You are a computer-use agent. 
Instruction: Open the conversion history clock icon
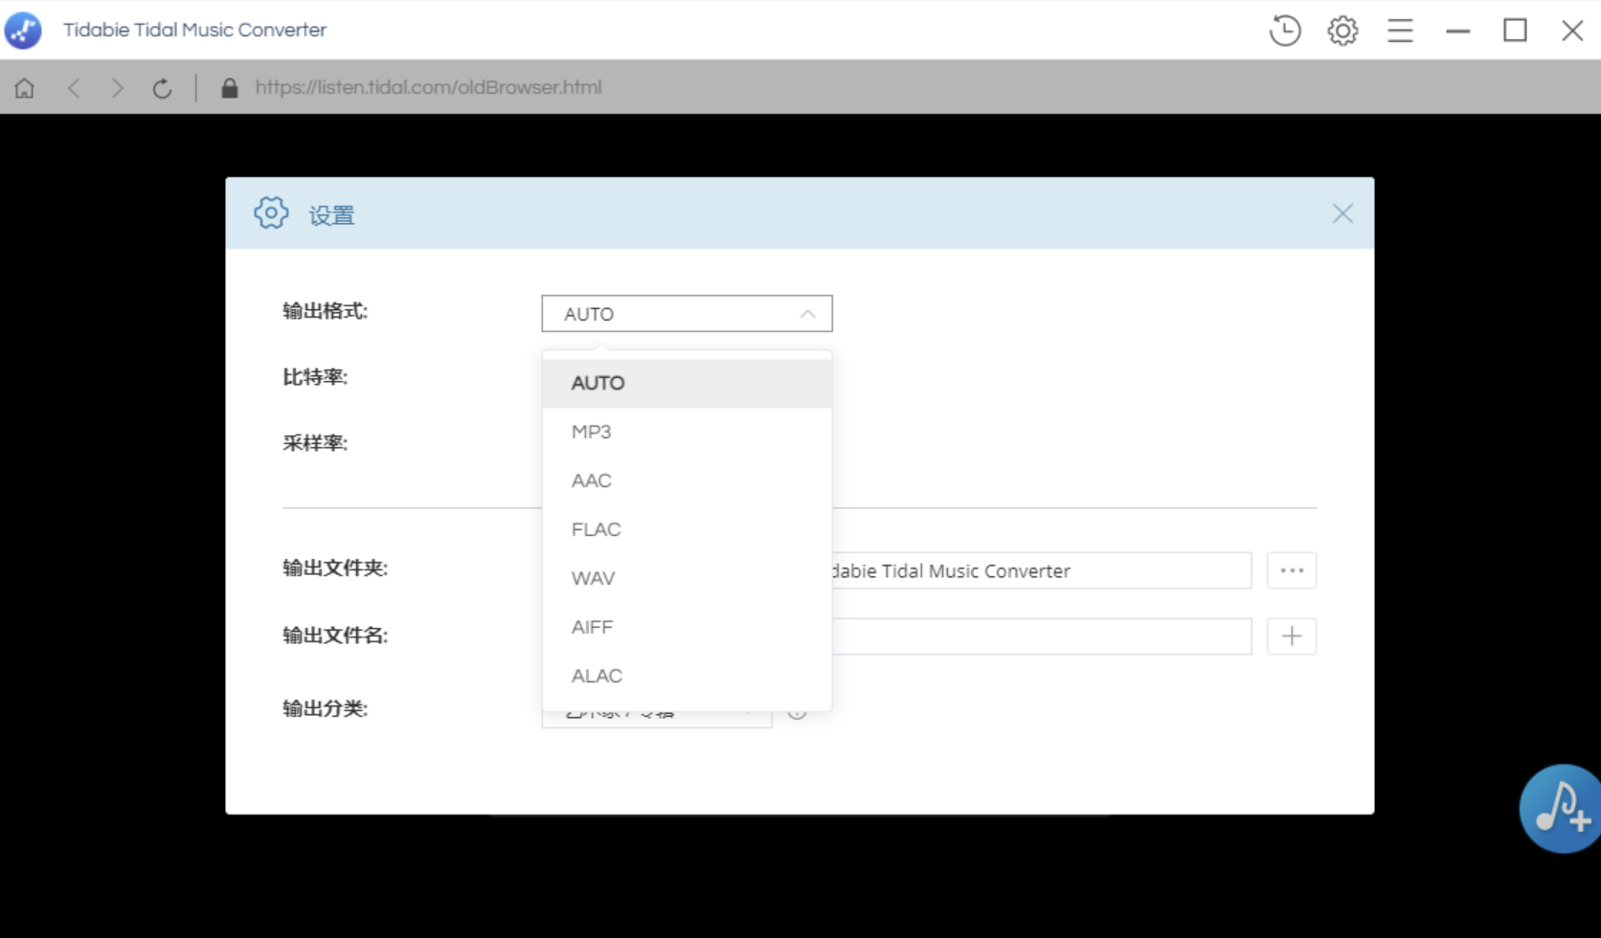click(1285, 31)
